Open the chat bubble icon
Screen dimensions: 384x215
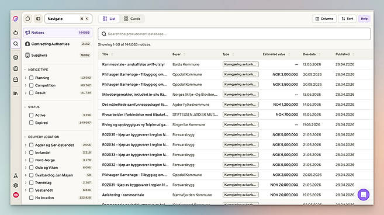[x=27, y=19]
